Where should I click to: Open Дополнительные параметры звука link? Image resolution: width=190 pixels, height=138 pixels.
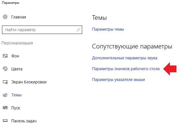125,58
